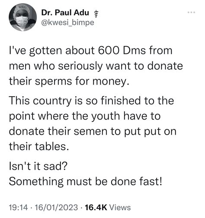Click the medical staff emoji beside the name
The width and height of the screenshot is (205, 218).
95,15
